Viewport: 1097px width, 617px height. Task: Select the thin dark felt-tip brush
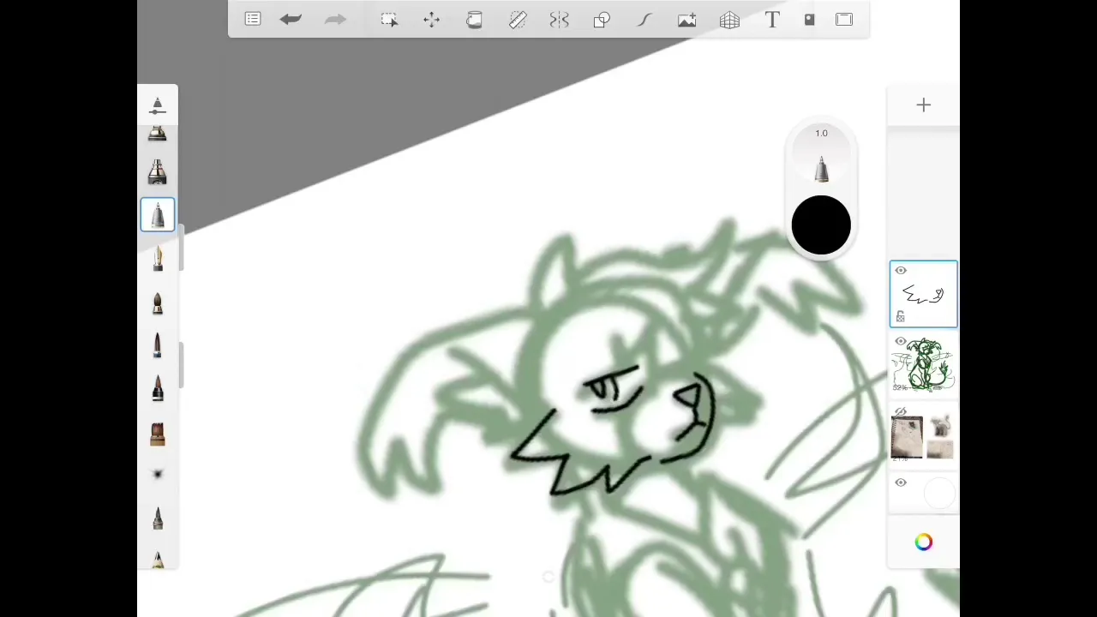coord(158,344)
